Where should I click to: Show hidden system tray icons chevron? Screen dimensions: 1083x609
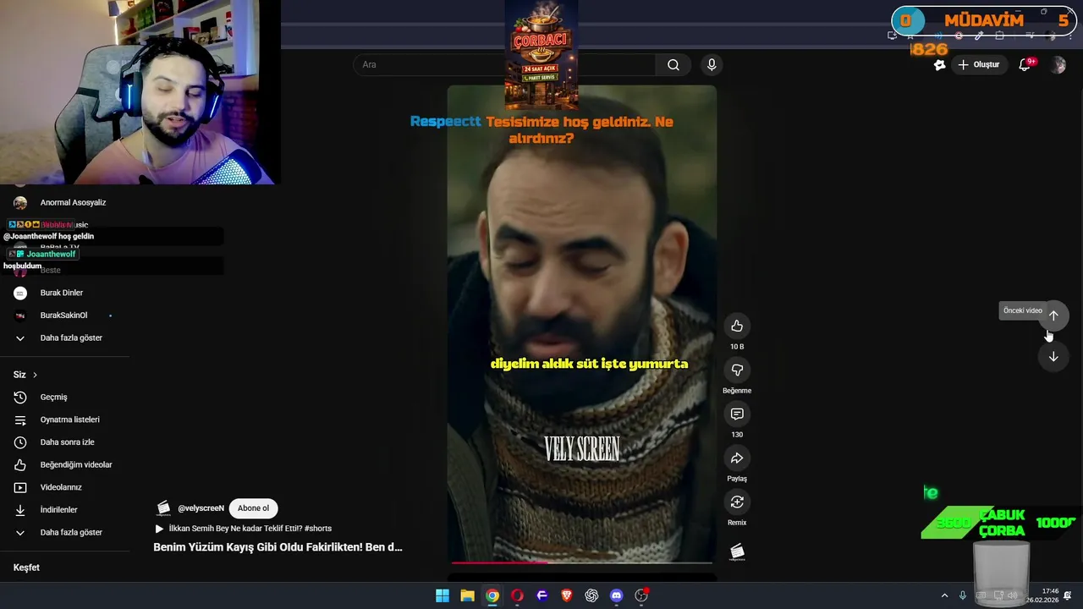pos(945,595)
